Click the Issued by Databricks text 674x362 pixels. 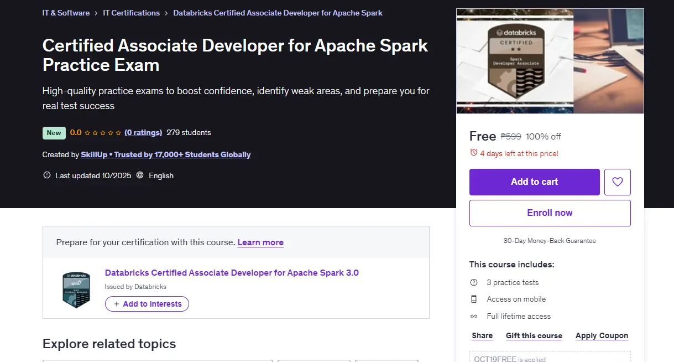click(135, 287)
